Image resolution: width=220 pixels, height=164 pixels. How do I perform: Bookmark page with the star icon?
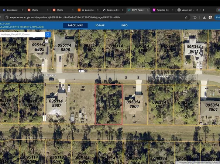(186, 18)
